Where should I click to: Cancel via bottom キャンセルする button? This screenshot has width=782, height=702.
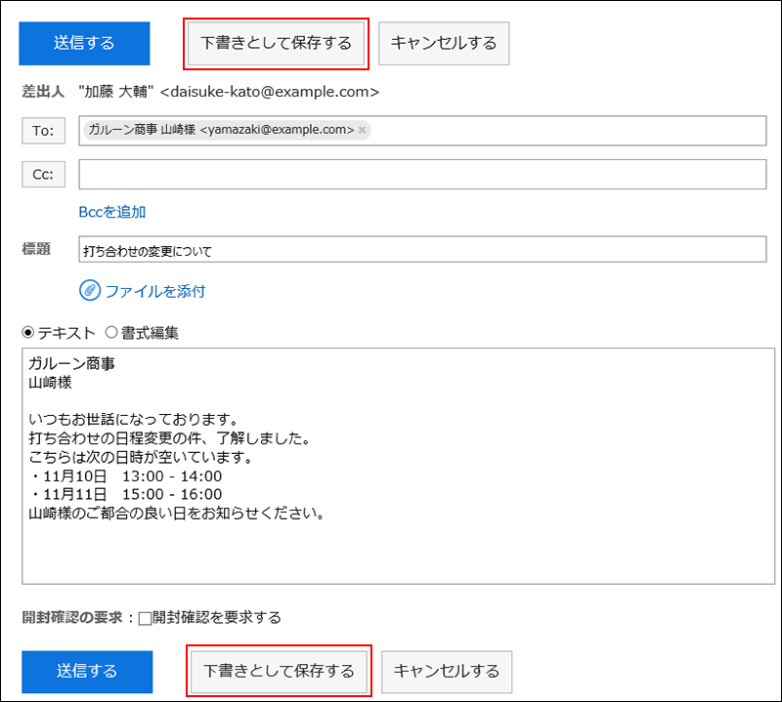pyautogui.click(x=447, y=672)
